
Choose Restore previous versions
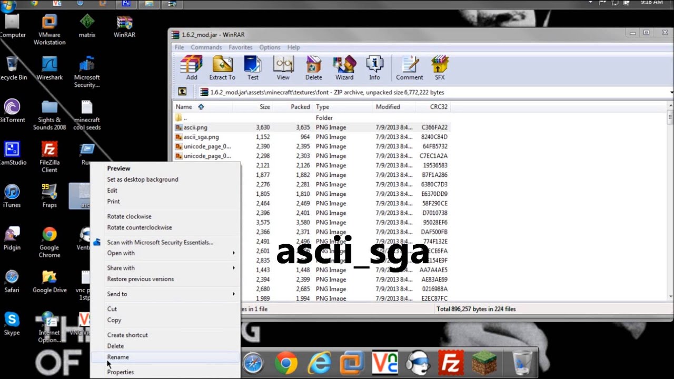(165, 279)
